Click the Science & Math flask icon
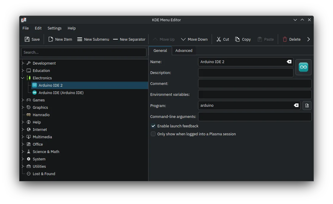The width and height of the screenshot is (333, 204). coord(29,152)
